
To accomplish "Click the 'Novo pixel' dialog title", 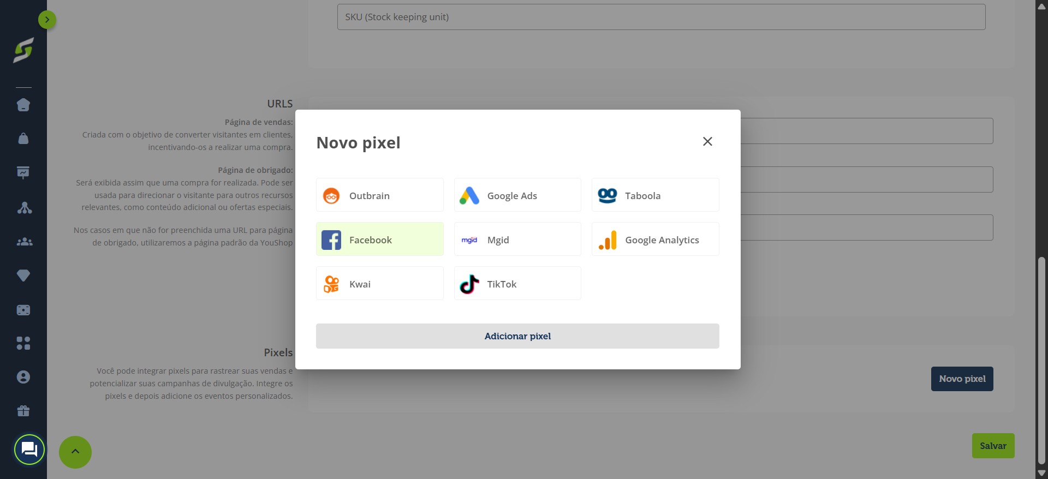I will coord(358,143).
